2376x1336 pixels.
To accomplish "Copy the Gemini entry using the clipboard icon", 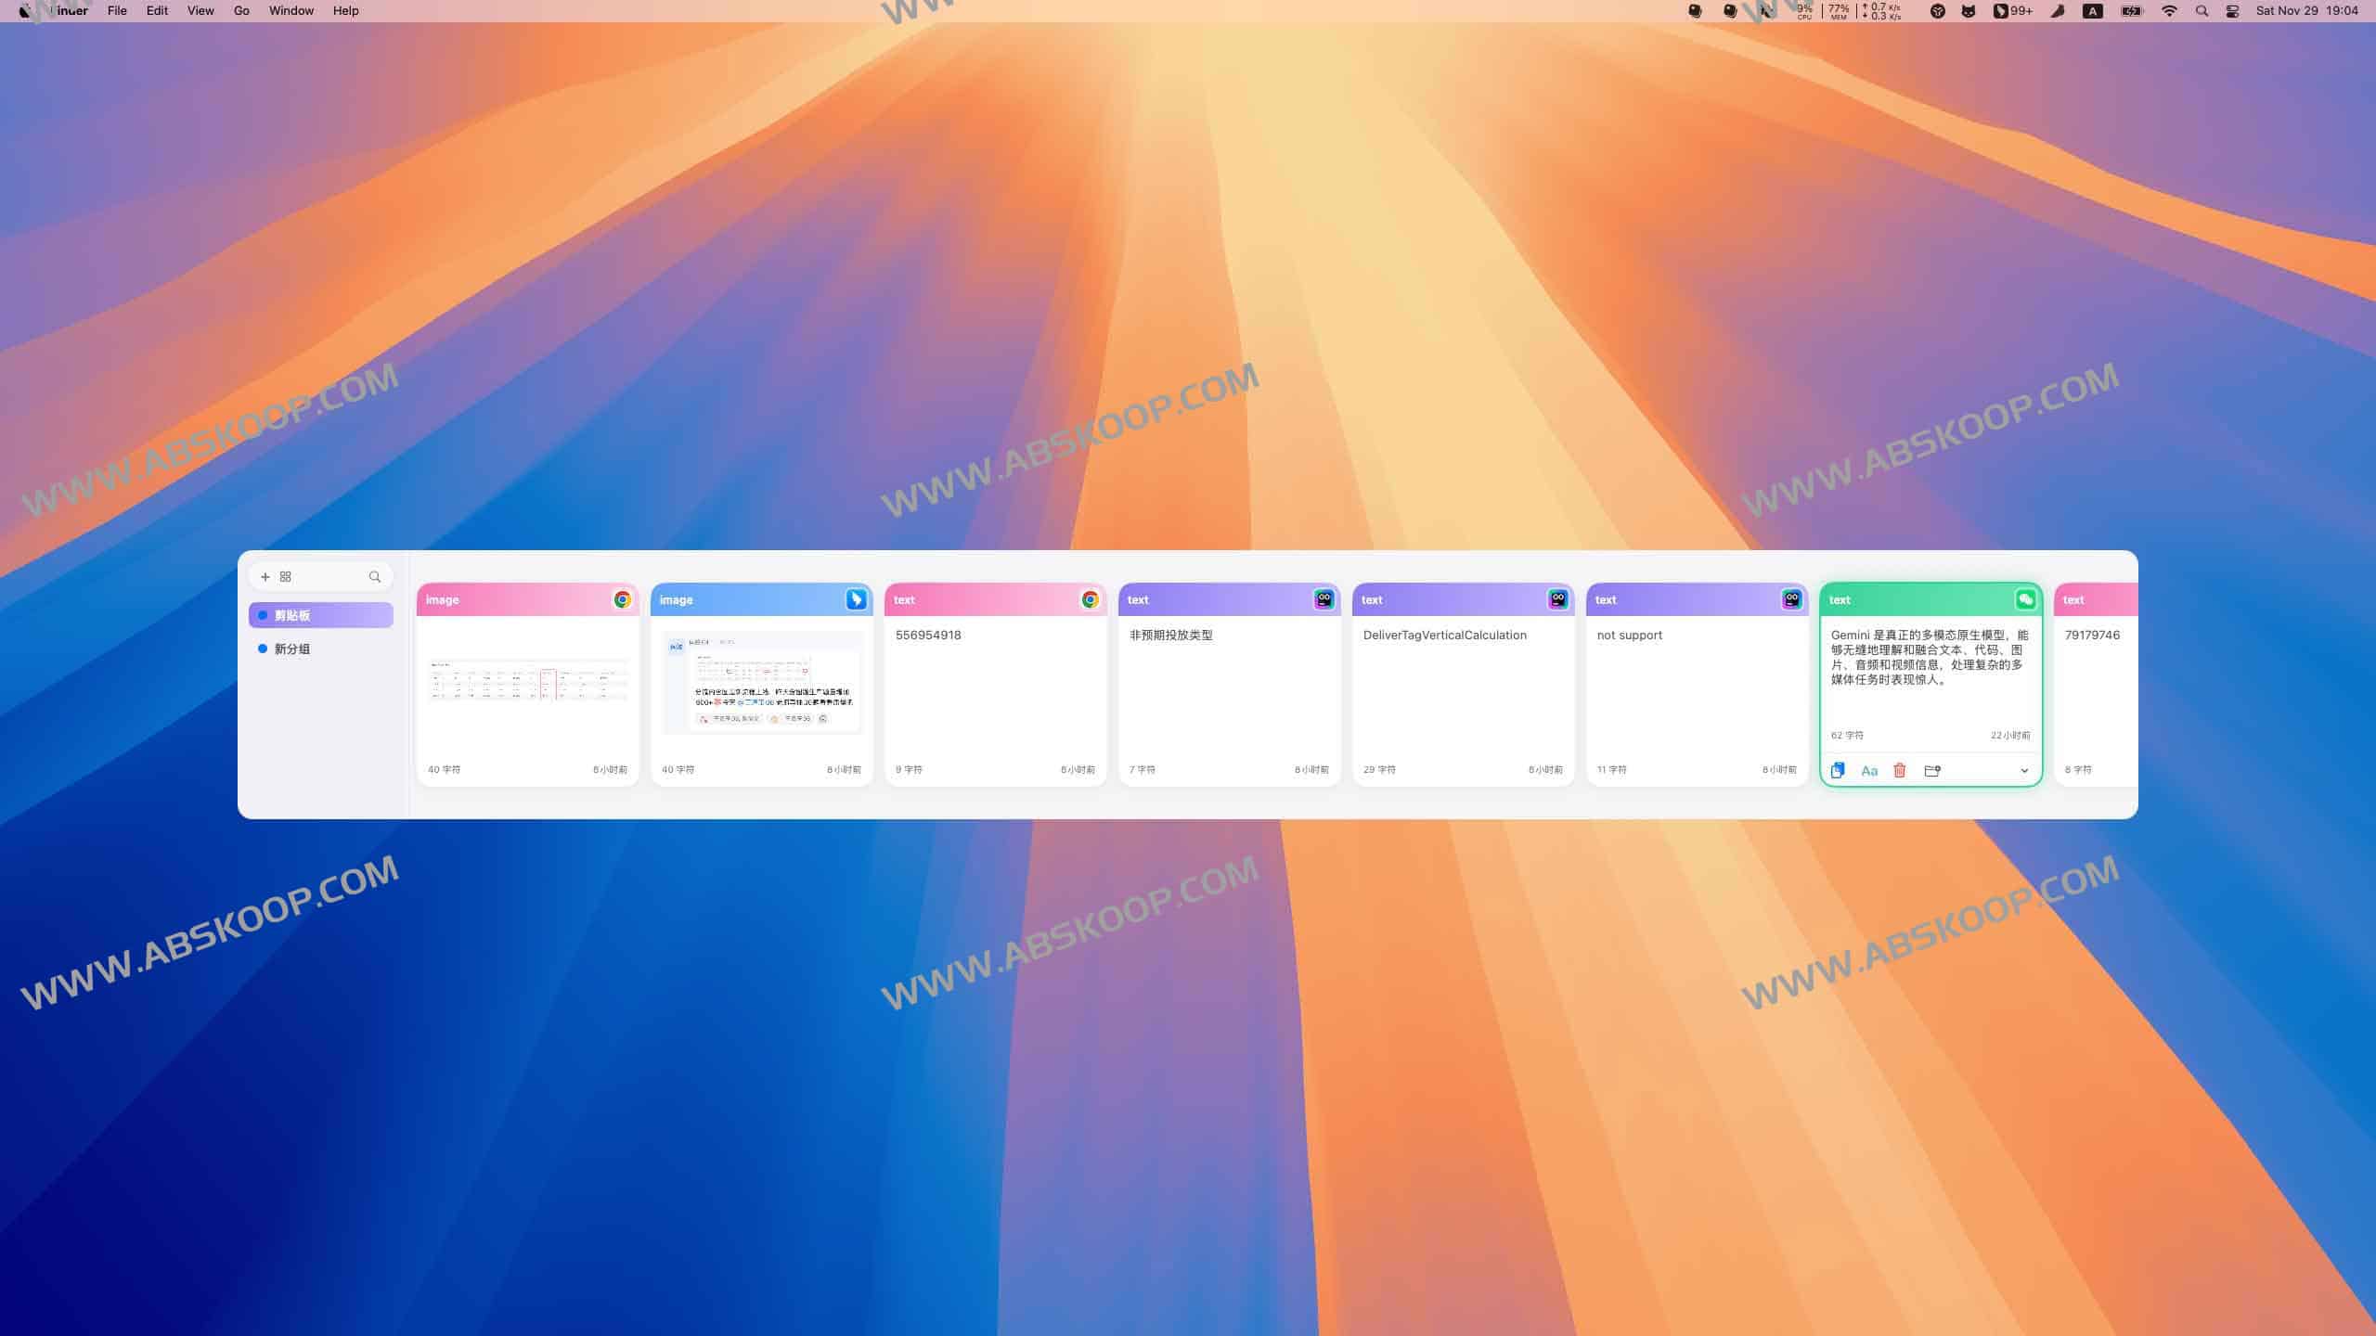I will point(1838,770).
